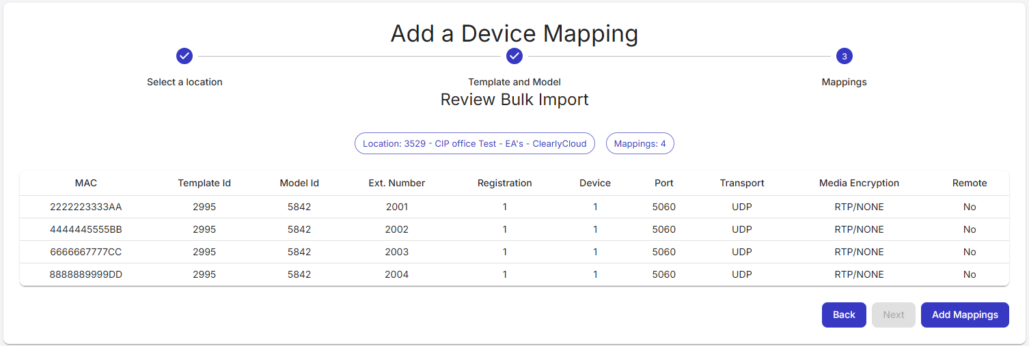Click extension number 2002
The height and width of the screenshot is (346, 1029).
pyautogui.click(x=397, y=229)
